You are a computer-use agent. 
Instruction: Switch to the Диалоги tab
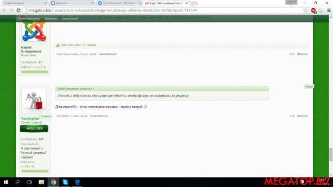[72, 3]
